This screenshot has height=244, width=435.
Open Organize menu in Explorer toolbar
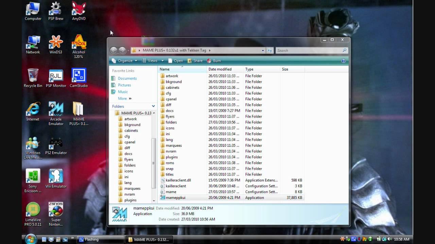tap(125, 61)
